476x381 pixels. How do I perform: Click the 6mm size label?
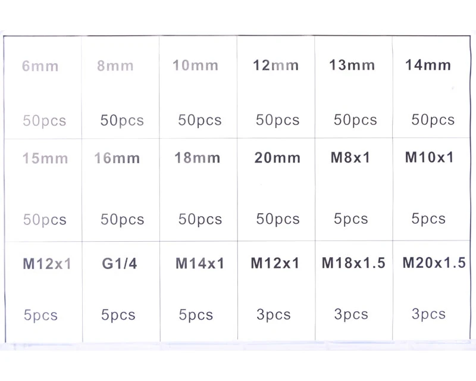pos(40,66)
